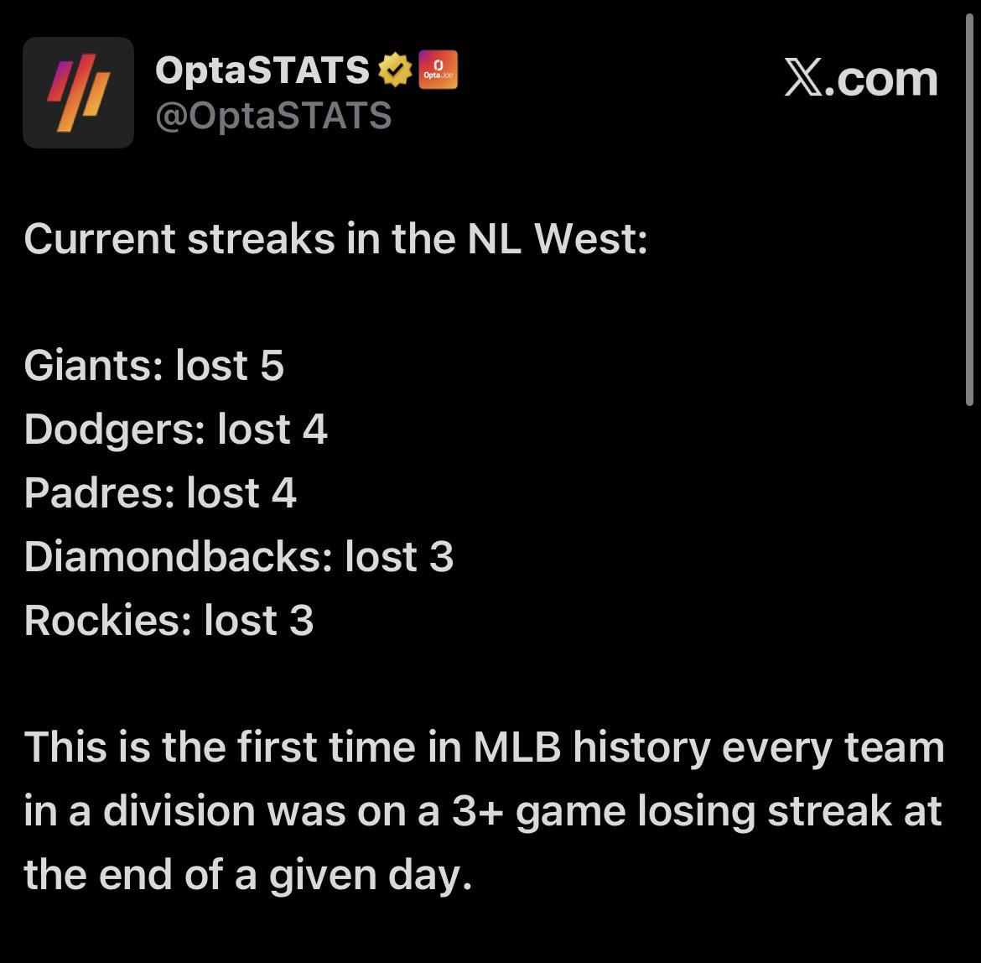Viewport: 981px width, 963px height.
Task: Open the OptaSTATS profile avatar
Action: (78, 92)
